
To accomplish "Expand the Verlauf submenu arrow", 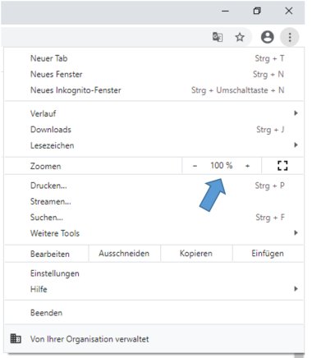I will pos(296,113).
